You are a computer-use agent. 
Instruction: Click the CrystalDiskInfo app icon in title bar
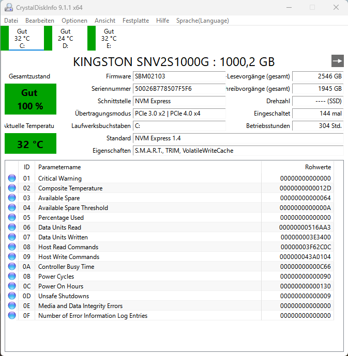9,8
